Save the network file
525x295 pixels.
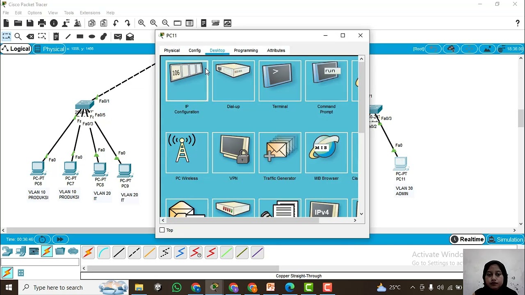tap(30, 23)
